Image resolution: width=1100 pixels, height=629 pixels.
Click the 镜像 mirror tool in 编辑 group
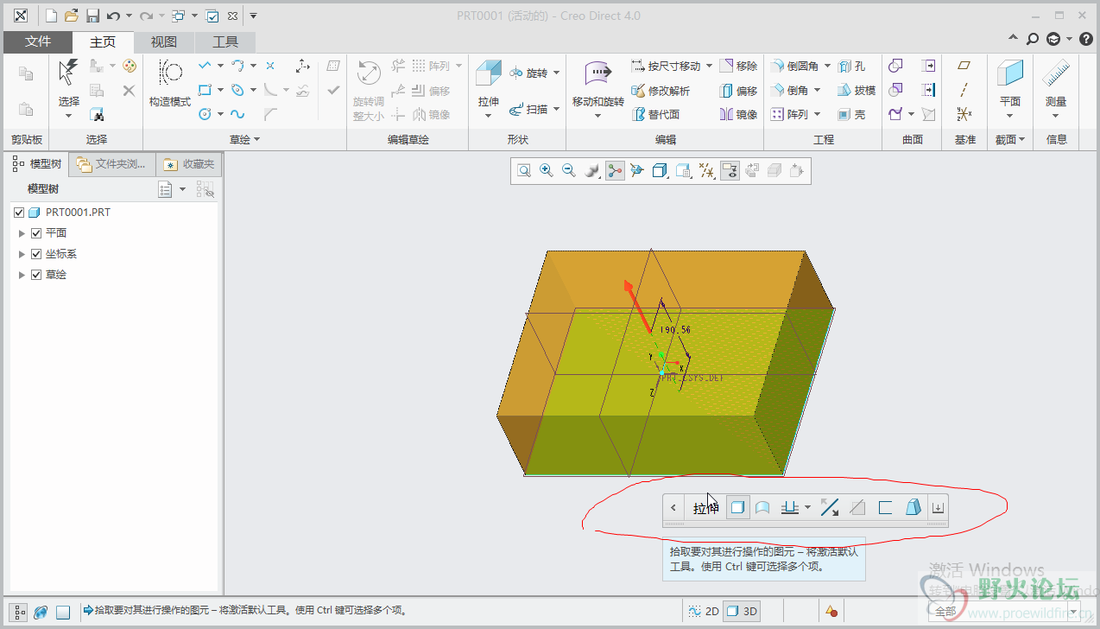[738, 114]
